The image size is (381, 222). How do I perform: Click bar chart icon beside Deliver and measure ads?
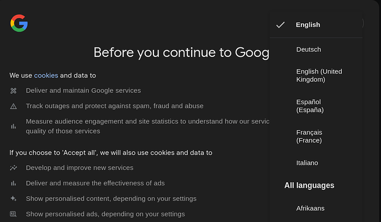click(13, 183)
